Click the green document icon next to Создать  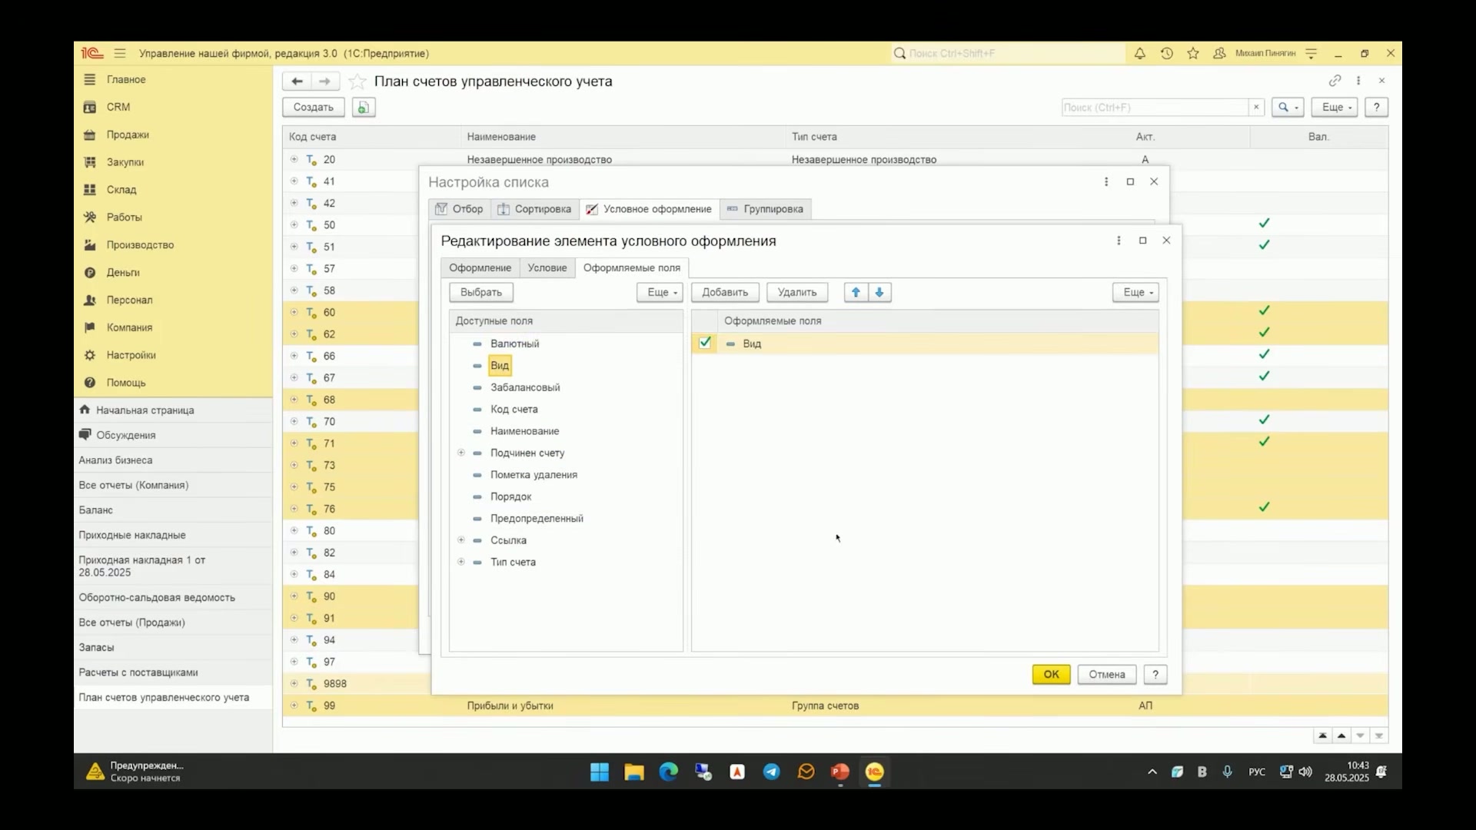click(364, 108)
